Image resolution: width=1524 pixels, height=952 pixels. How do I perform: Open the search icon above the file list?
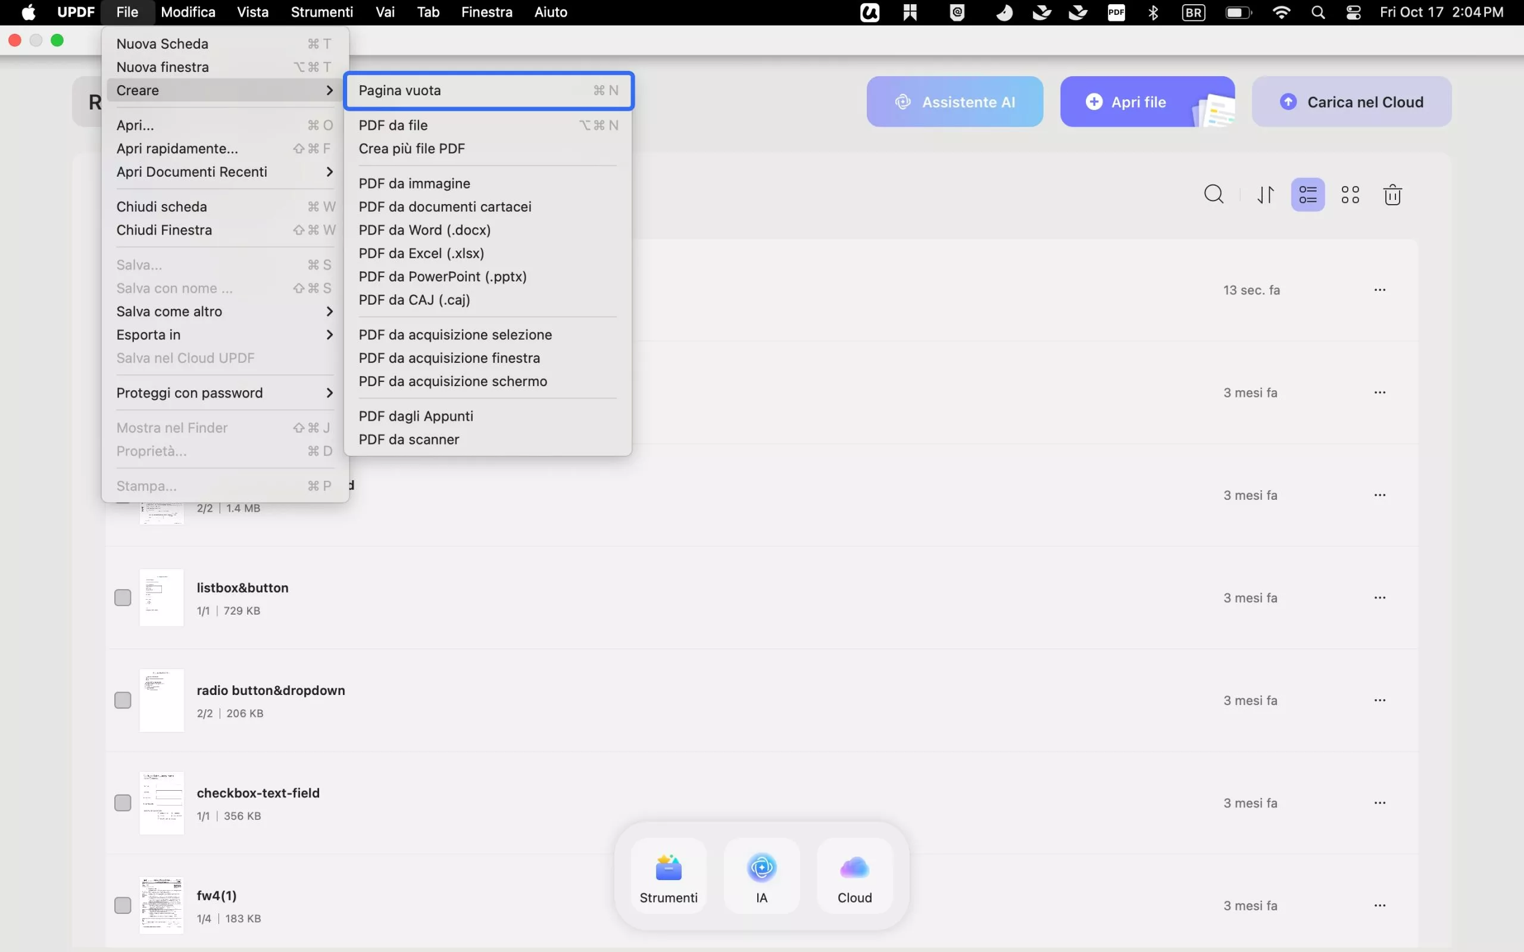[1213, 194]
